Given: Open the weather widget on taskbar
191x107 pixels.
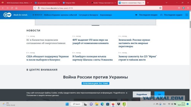Looking at the screenshot, I should click(9, 104).
